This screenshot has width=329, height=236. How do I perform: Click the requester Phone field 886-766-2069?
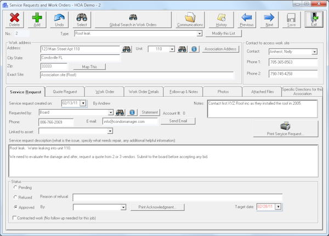pyautogui.click(x=56, y=122)
